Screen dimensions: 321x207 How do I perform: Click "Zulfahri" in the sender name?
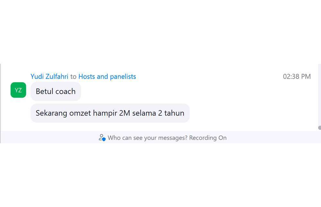tap(57, 77)
